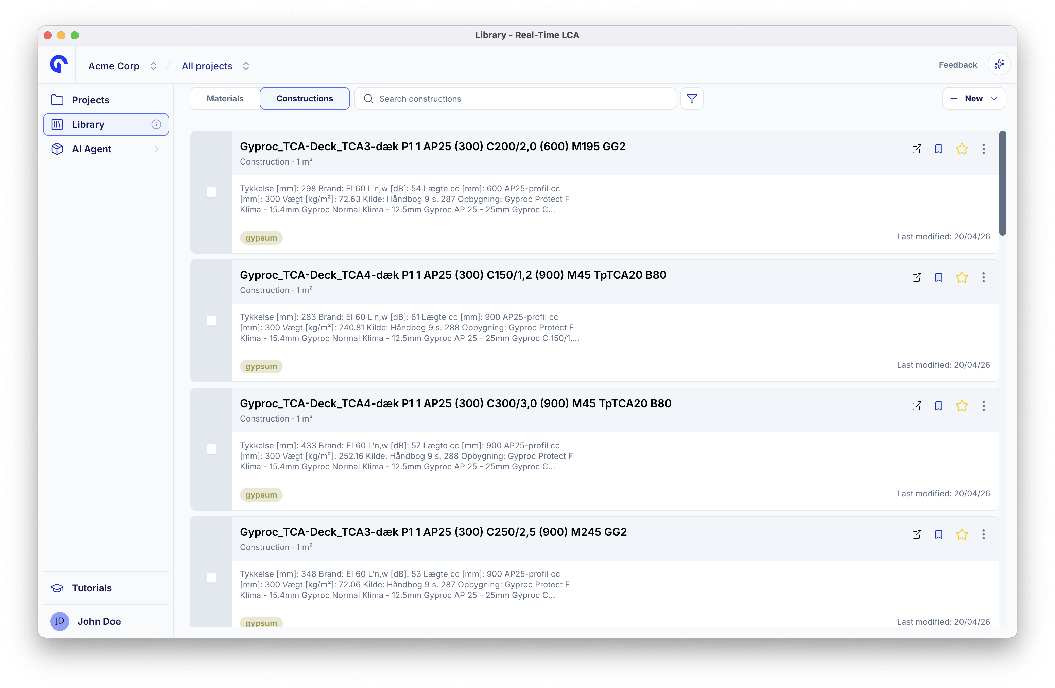Go to Projects in sidebar

106,100
